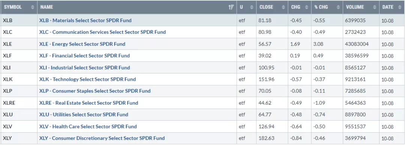The image size is (405, 145).
Task: Sort by DATE column arrows
Action: (x=400, y=7)
